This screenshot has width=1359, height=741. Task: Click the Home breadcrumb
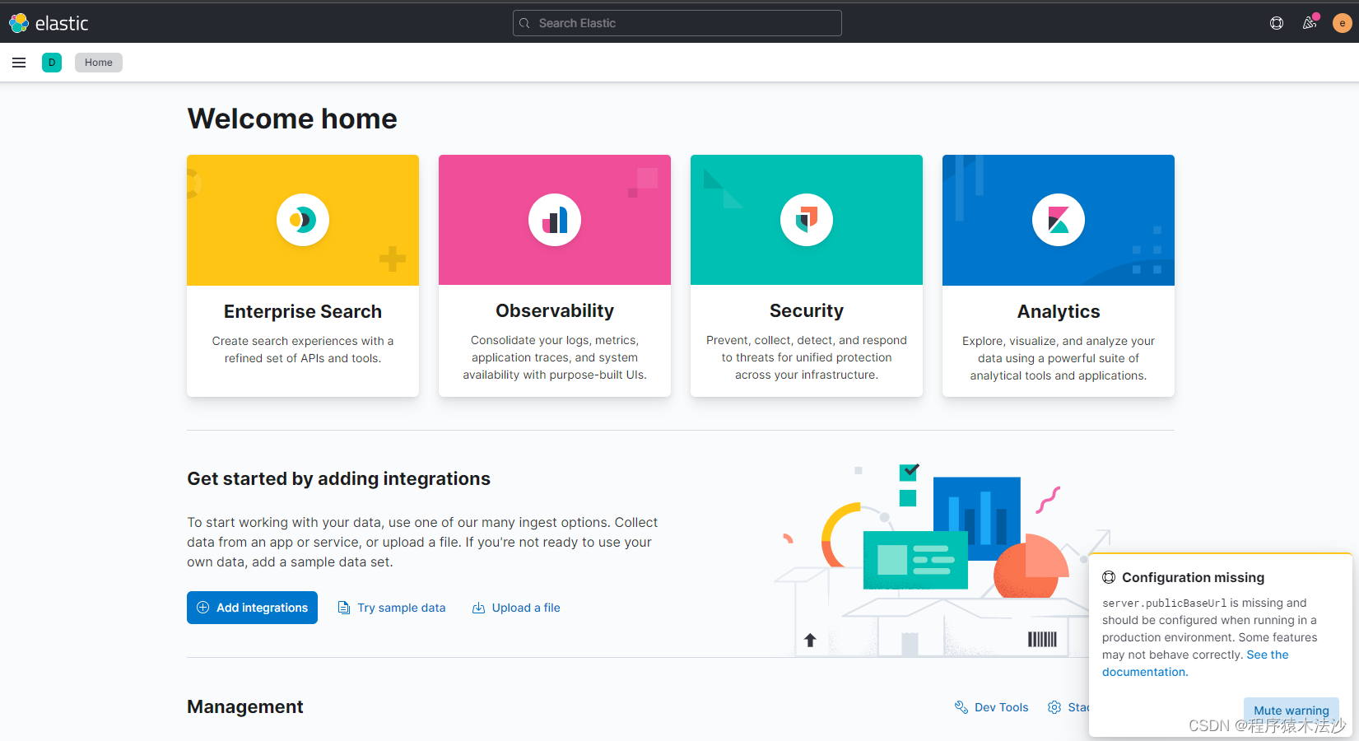(99, 63)
